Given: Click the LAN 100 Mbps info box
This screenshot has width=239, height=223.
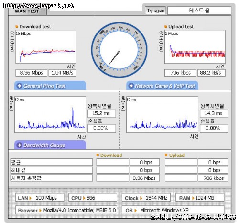Looking at the screenshot, I should pos(40,198).
